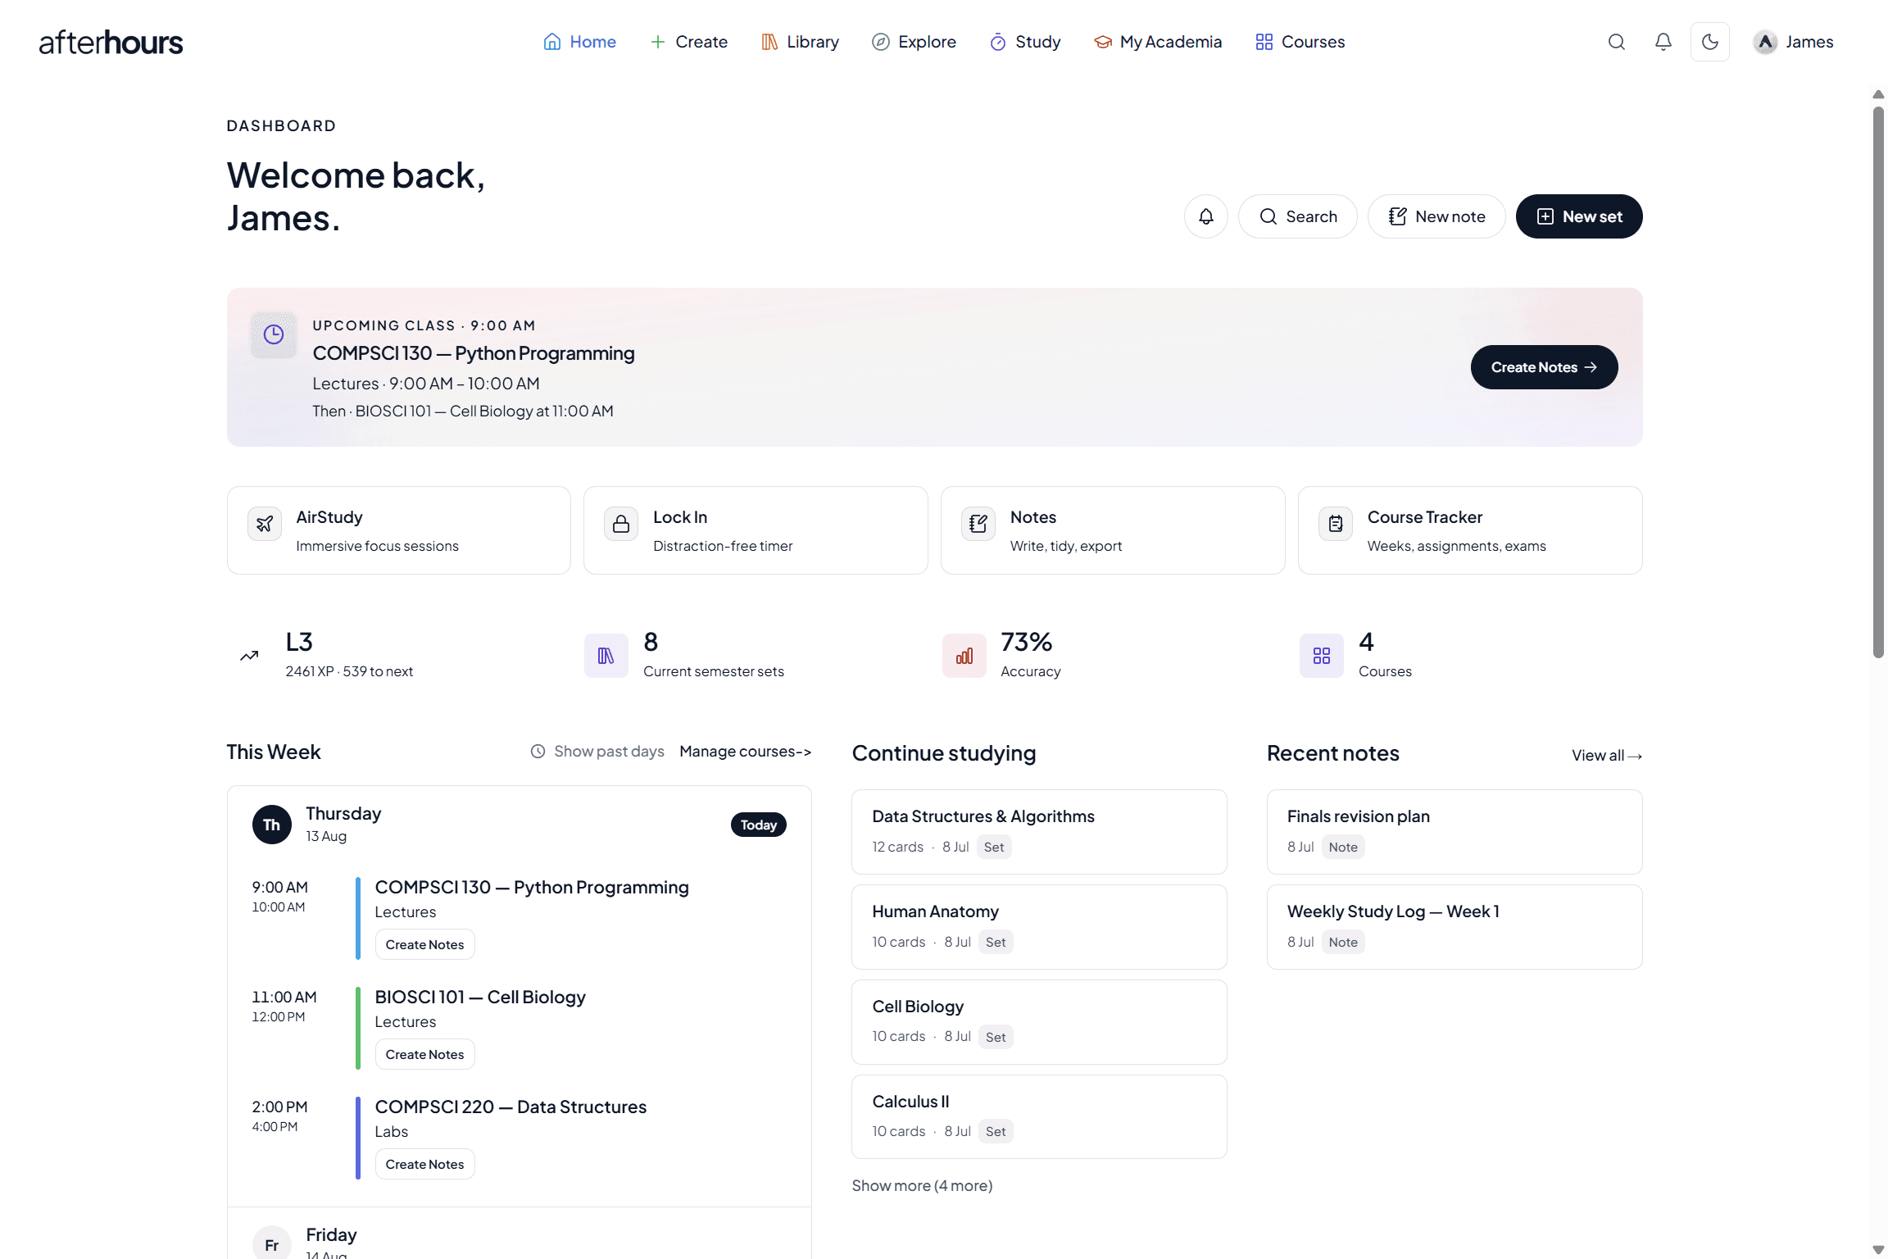Create Notes for COMPSCI 220 Data Structures
The width and height of the screenshot is (1888, 1259).
point(424,1164)
